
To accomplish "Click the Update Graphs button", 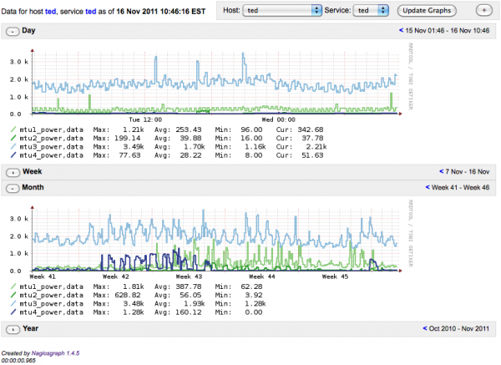I will (425, 10).
